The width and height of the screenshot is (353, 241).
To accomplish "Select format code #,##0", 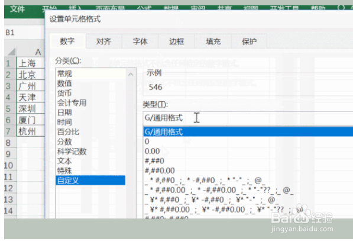I will pyautogui.click(x=248, y=161).
